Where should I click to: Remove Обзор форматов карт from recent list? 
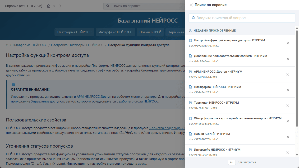[288, 121]
